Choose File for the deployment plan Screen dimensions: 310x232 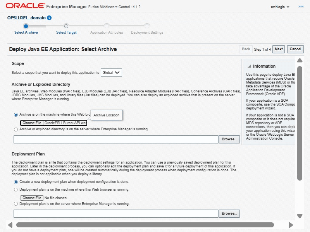coord(32,198)
